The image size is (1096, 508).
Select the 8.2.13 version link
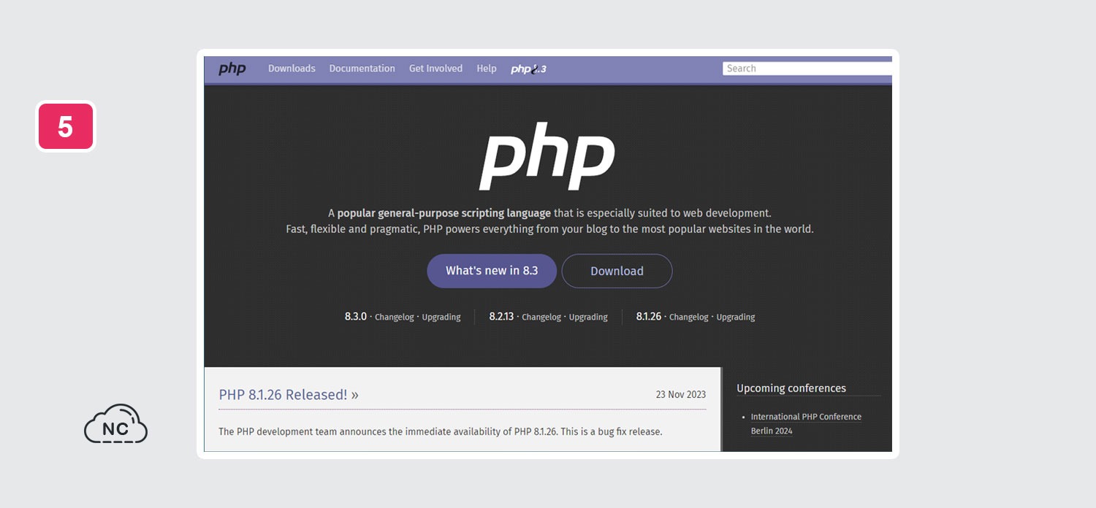(x=501, y=317)
